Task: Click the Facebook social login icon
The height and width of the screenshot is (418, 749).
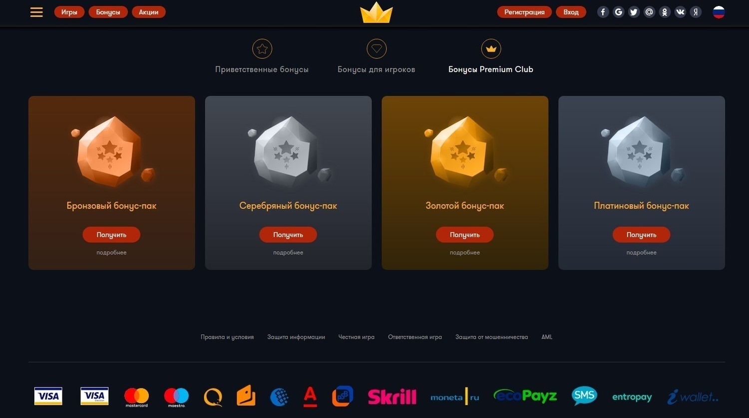Action: 603,12
